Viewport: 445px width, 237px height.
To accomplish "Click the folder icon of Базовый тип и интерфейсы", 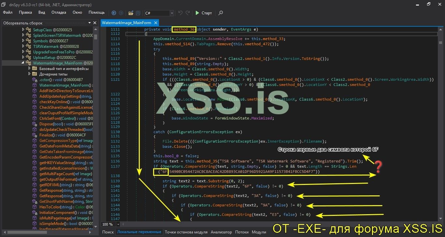I will coord(35,69).
